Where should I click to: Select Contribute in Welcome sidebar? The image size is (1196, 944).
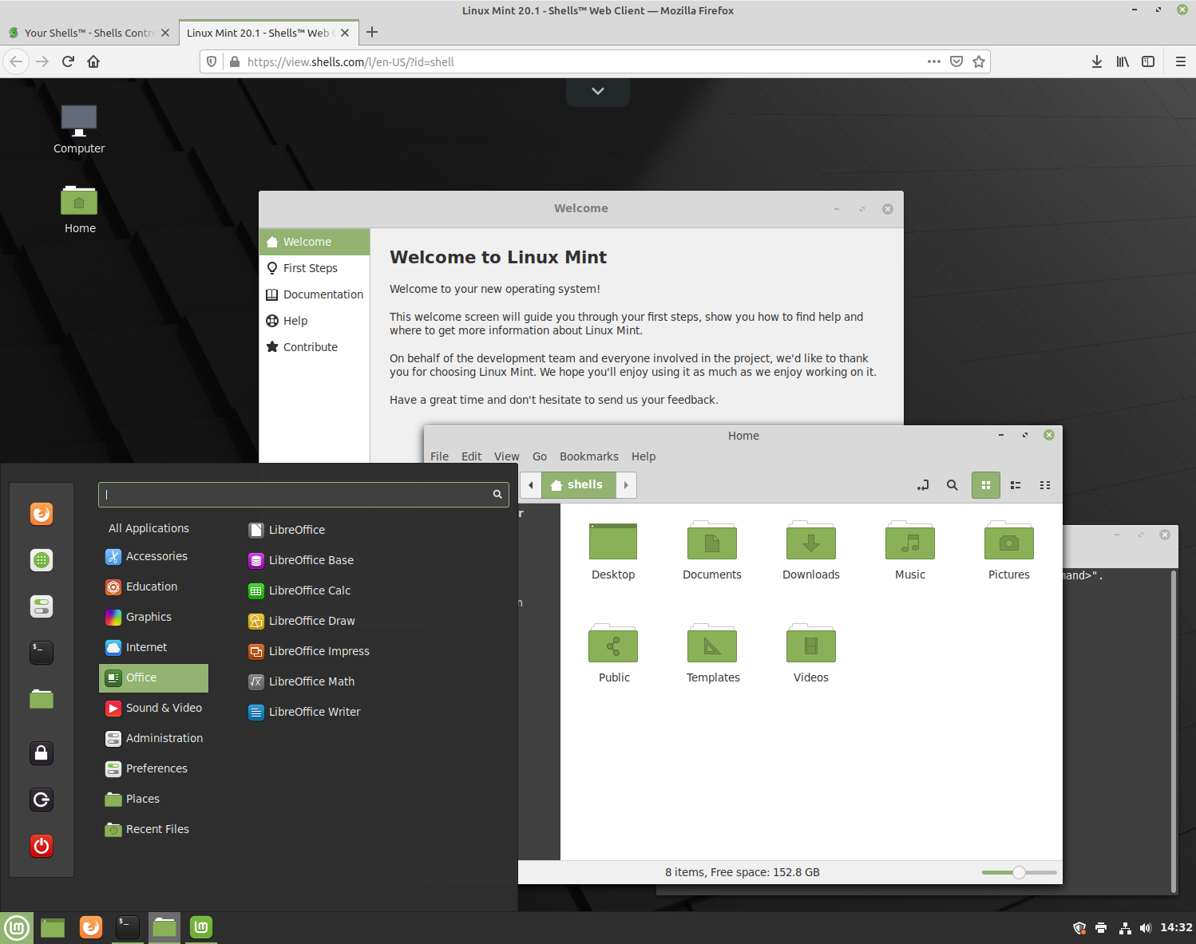pyautogui.click(x=315, y=347)
